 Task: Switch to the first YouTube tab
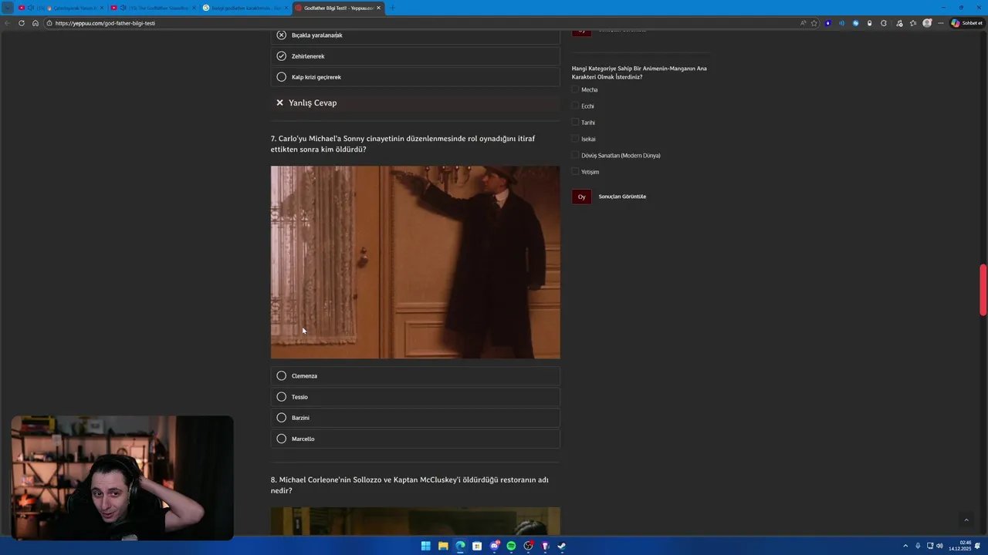pyautogui.click(x=60, y=8)
